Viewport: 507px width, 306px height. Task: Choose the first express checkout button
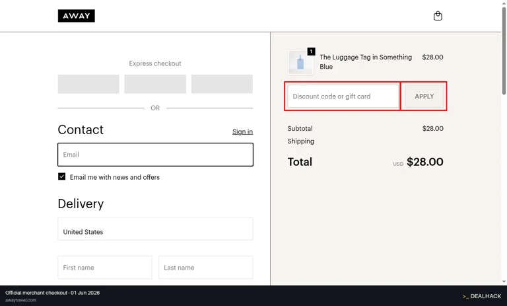click(x=88, y=84)
